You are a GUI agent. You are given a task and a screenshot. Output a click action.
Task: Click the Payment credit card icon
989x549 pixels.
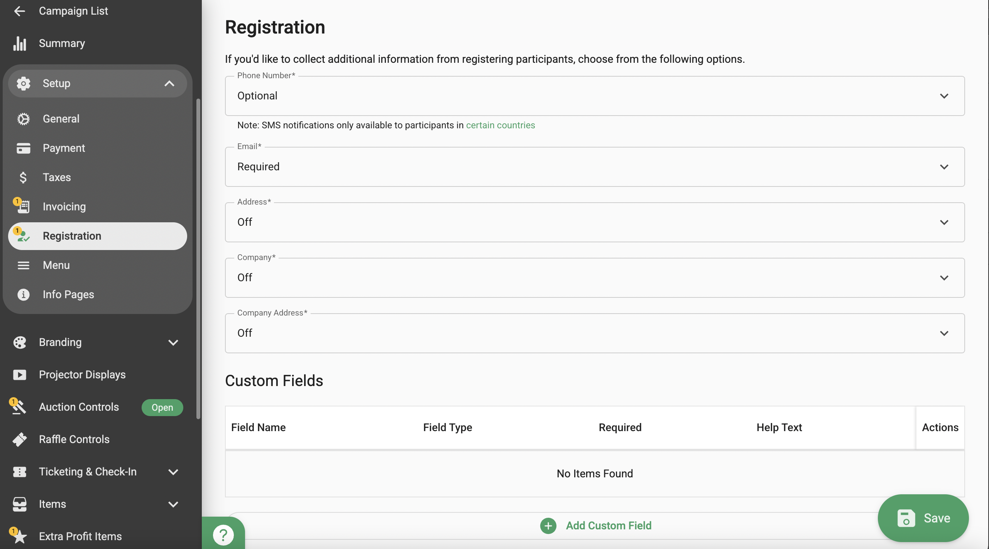coord(23,148)
